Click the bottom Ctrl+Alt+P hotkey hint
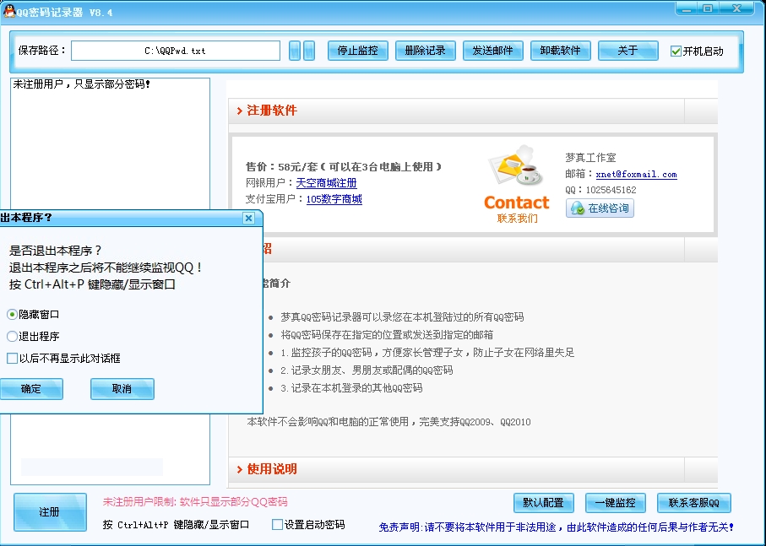766x546 pixels. pos(176,525)
